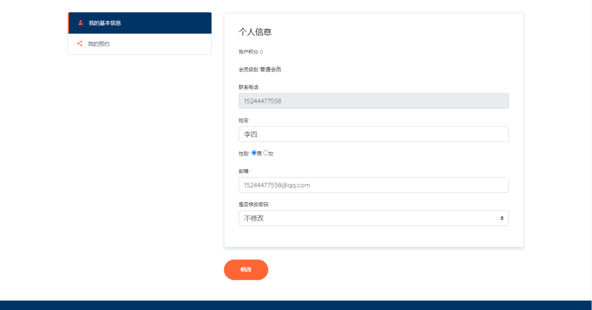
Task: Click the up-down arrow icon in password dropdown
Action: pos(503,218)
